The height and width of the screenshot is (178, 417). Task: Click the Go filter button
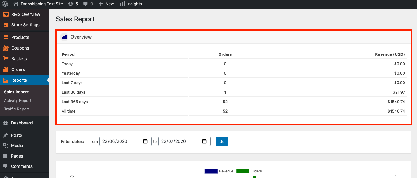coord(222,141)
